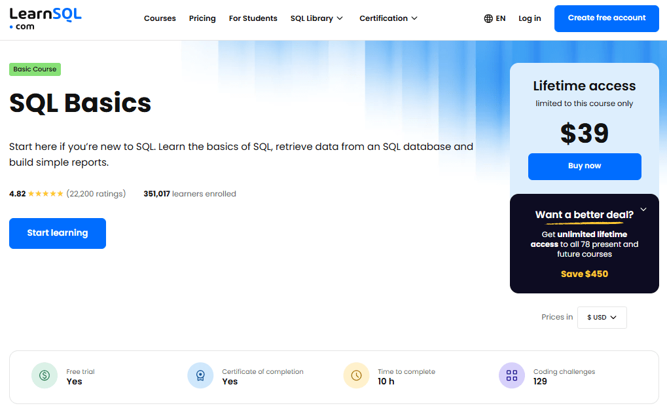Click 'limited to this course only' text

coord(584,103)
